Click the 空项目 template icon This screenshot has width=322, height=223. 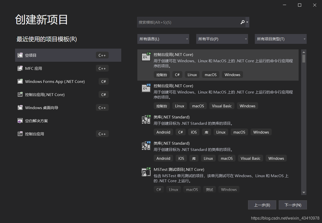click(x=20, y=55)
